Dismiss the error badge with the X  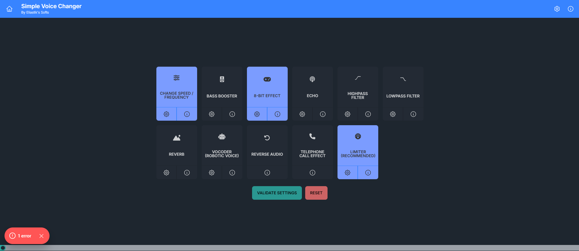point(42,236)
